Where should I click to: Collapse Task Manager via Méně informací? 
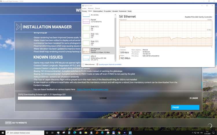[x=89, y=64]
